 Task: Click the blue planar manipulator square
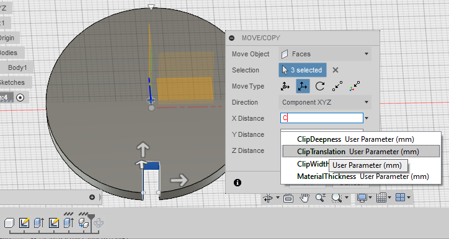tap(151, 165)
